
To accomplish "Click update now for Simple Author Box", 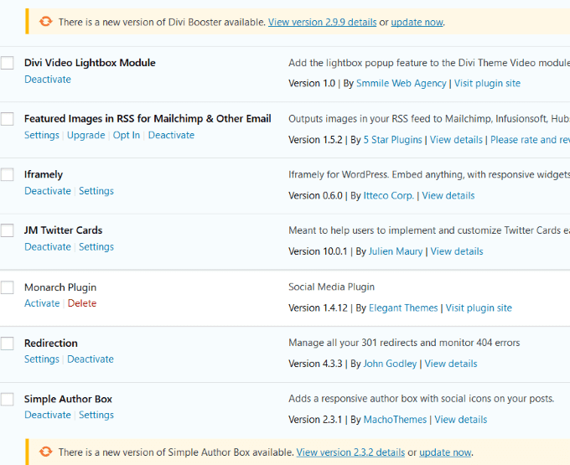I will 445,452.
